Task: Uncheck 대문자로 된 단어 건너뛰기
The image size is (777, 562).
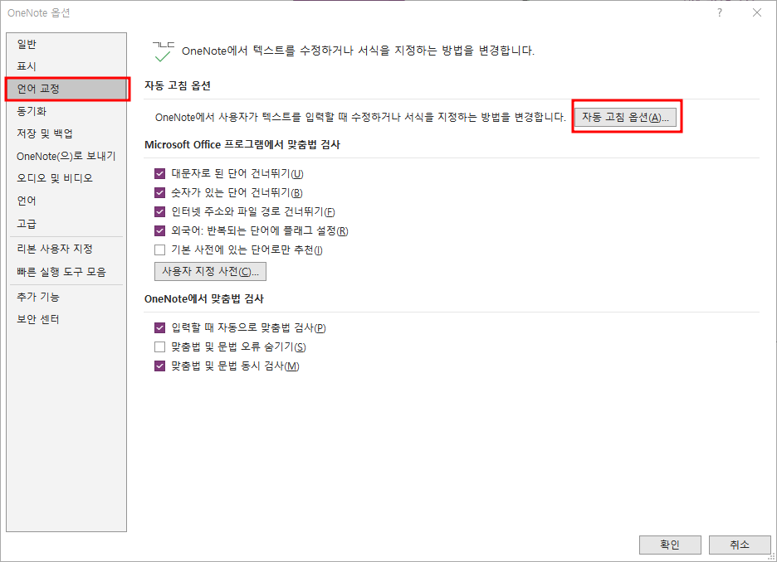Action: coord(159,173)
